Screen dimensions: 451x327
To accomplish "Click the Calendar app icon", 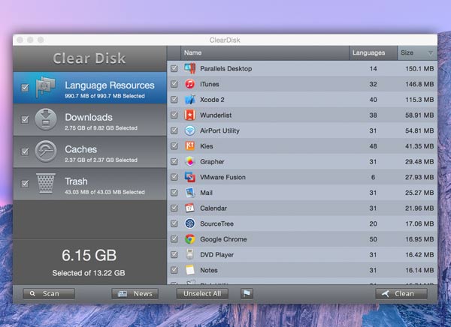I will pyautogui.click(x=190, y=208).
